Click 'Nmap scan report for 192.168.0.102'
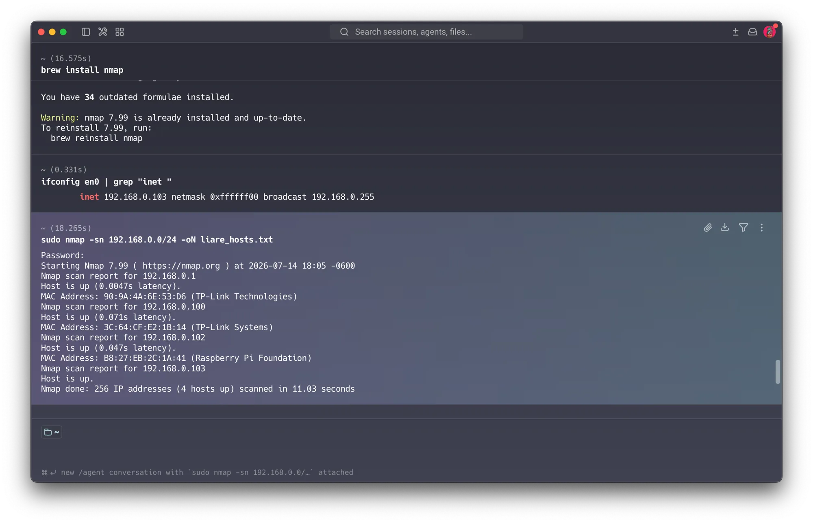This screenshot has width=813, height=523. coord(123,338)
